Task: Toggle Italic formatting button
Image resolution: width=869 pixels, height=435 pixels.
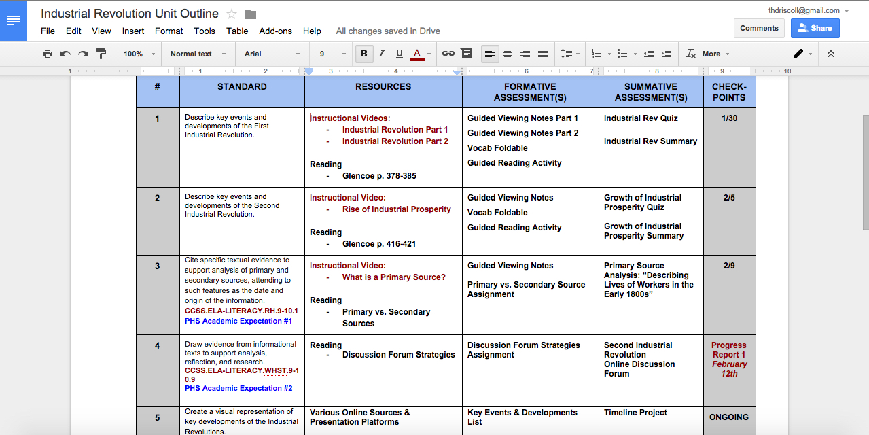Action: click(x=382, y=54)
